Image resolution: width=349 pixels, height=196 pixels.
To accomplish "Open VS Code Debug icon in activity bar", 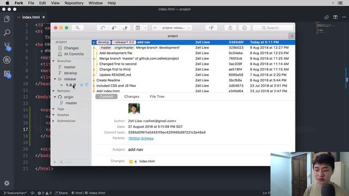I will tap(7, 60).
